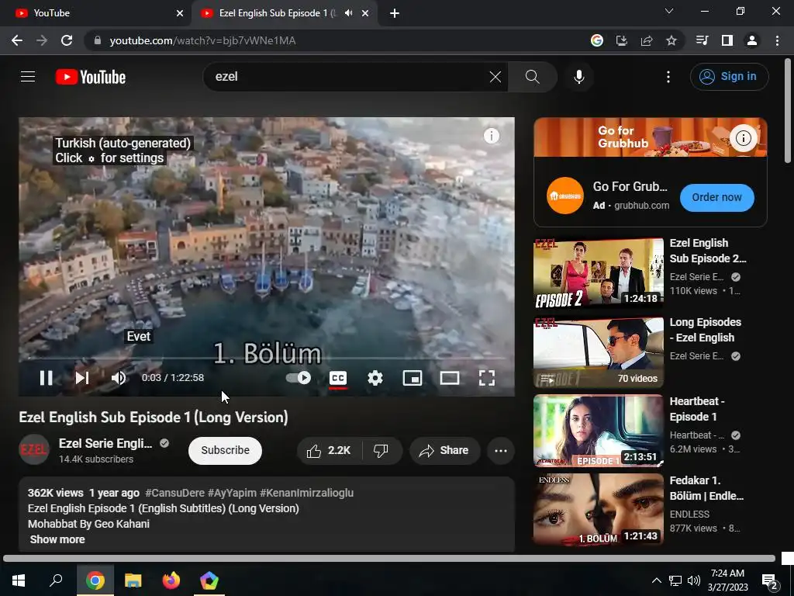Show hidden system tray icons

coord(656,580)
